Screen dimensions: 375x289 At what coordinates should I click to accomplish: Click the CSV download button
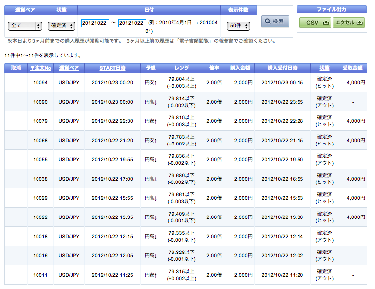click(315, 23)
